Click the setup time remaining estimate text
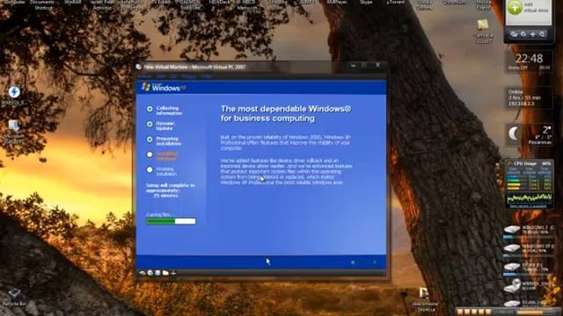This screenshot has height=316, width=563. click(170, 190)
